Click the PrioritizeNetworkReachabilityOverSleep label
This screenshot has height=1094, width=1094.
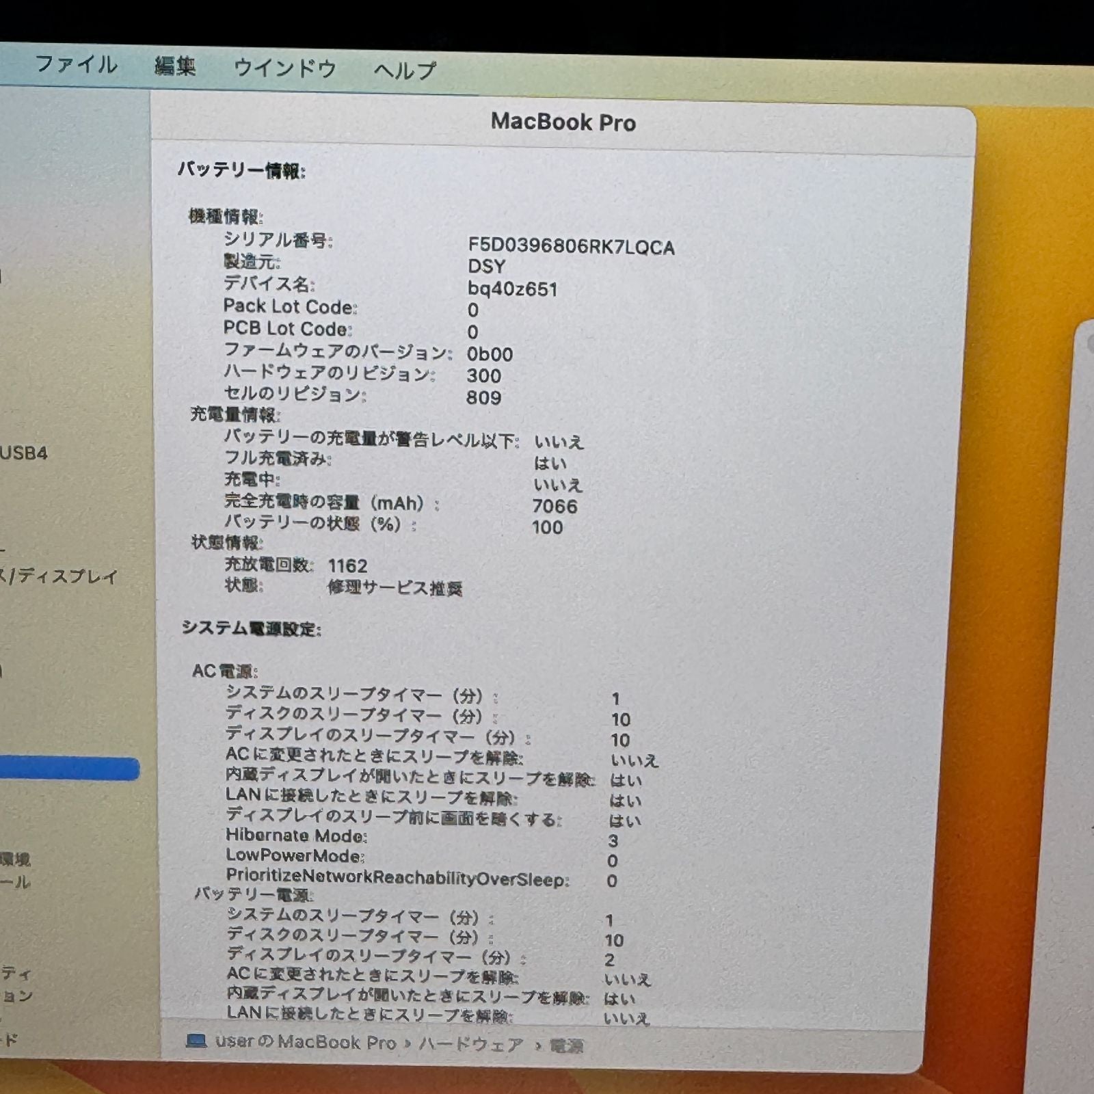[397, 877]
